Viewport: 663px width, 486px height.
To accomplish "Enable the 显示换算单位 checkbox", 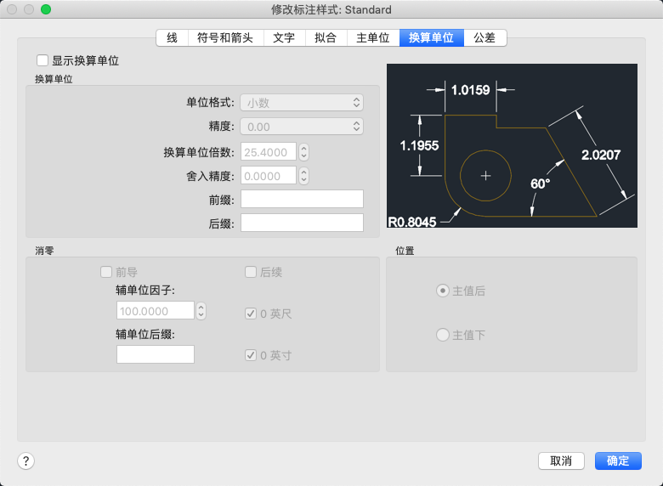I will 42,60.
